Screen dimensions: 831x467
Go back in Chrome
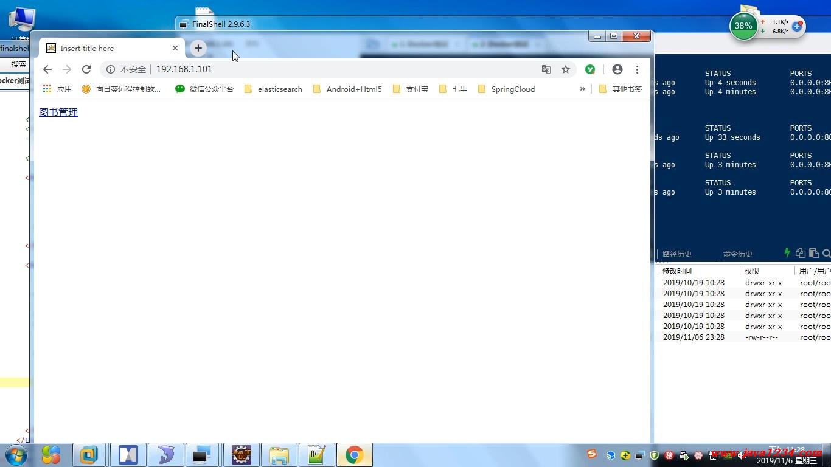(x=47, y=69)
